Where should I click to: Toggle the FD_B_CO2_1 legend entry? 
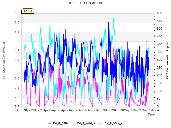click(x=83, y=123)
